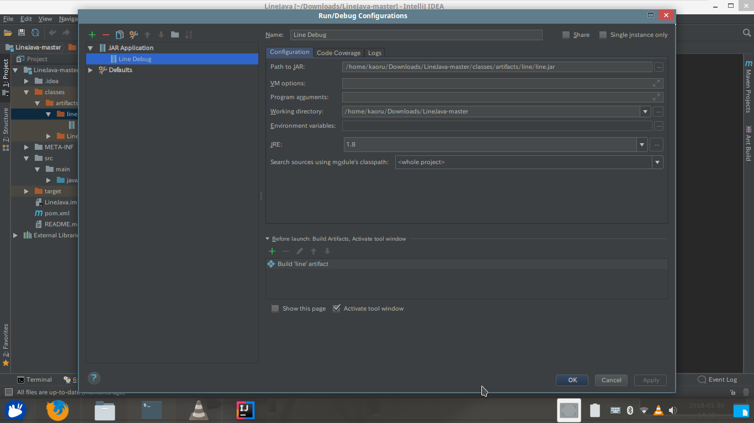Edit environment variables ellipsis button

point(659,126)
